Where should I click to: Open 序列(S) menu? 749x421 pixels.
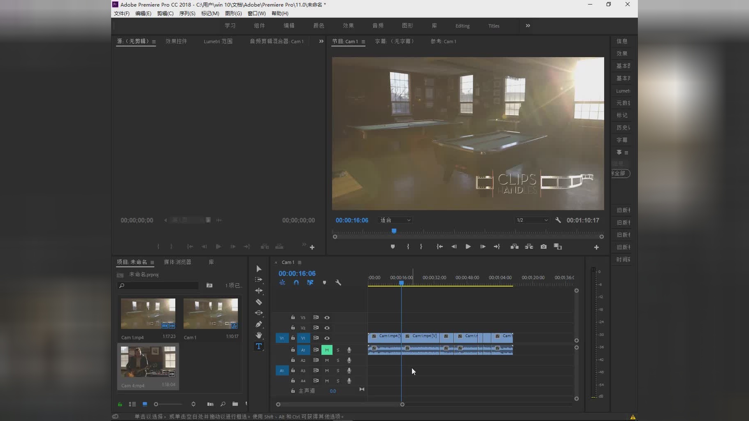187,14
